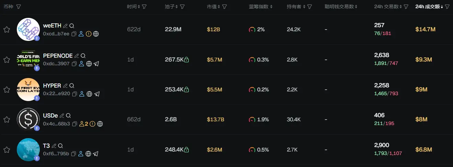Open the website globe icon for USDe
Viewport: 453px width, 167px height.
coord(100,124)
